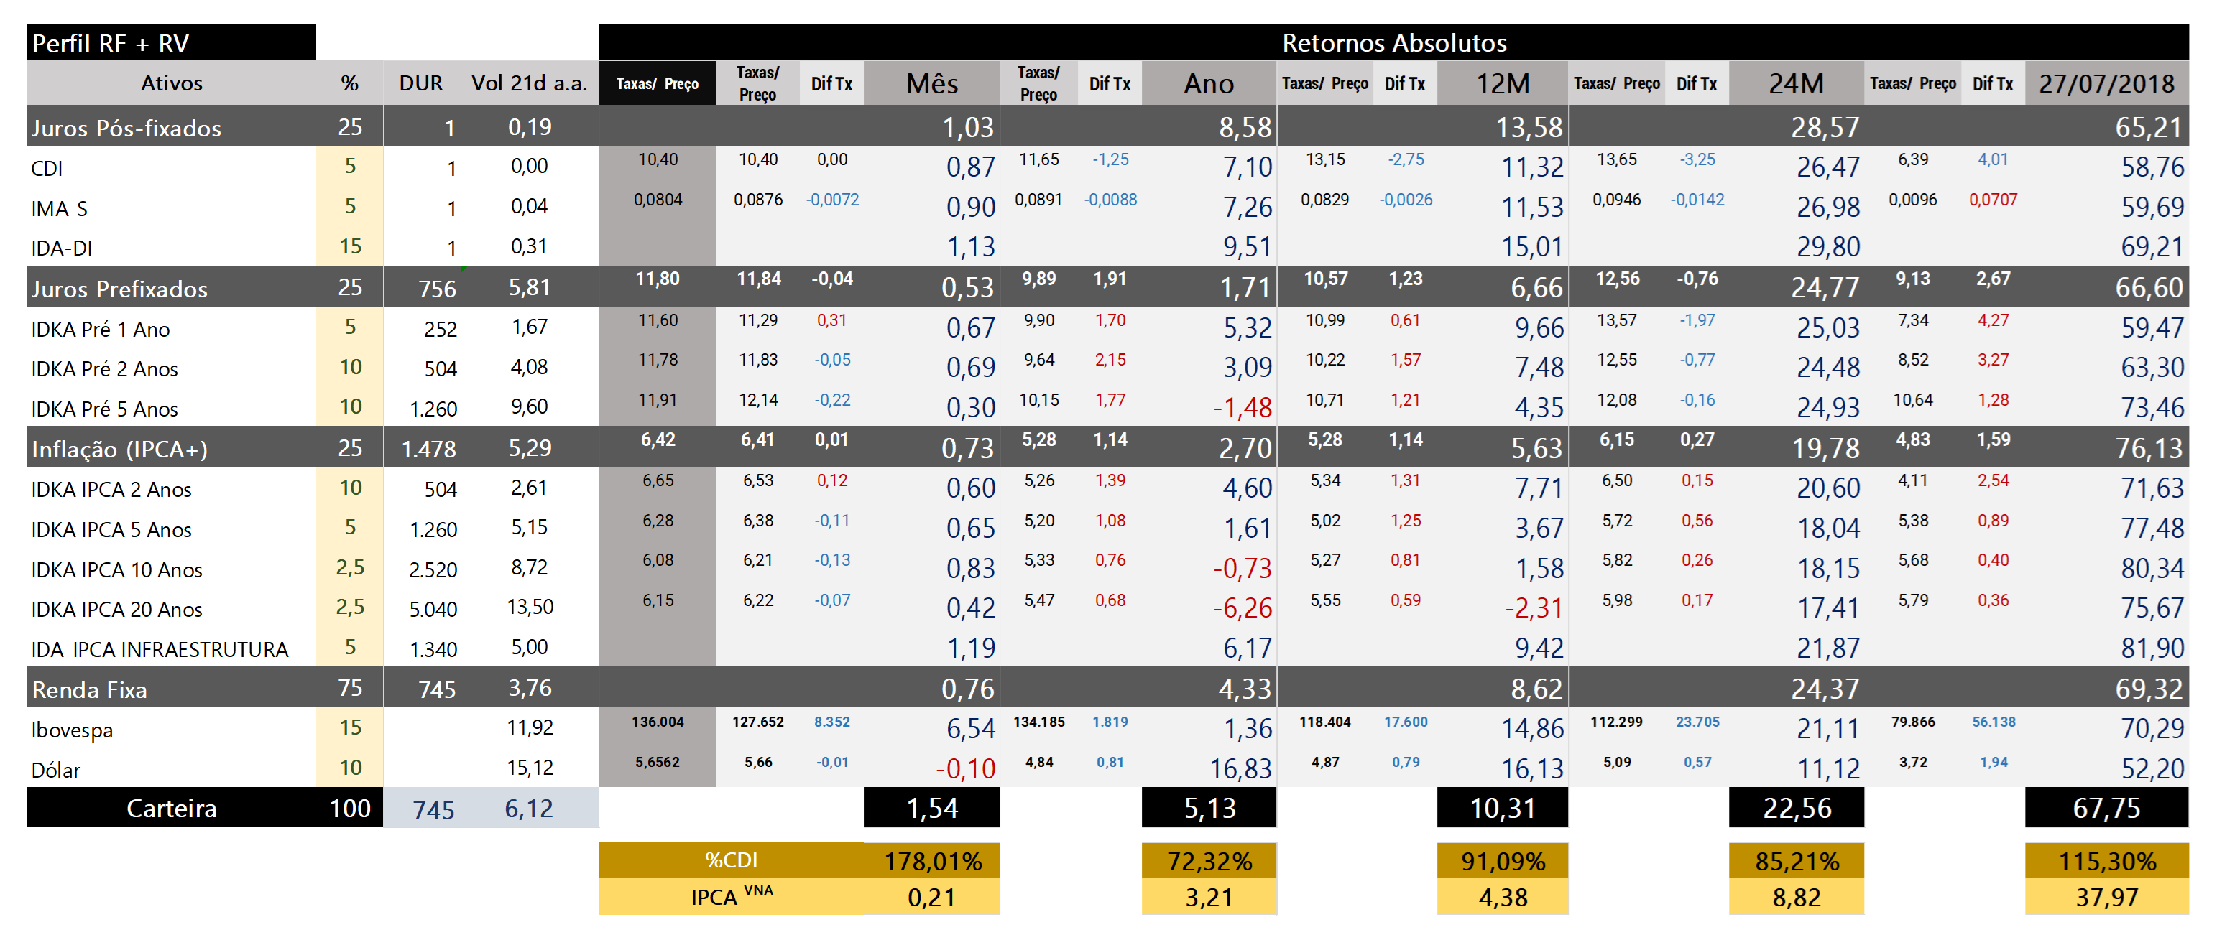The height and width of the screenshot is (940, 2217).
Task: Click the yellow CDI percent cell
Action: point(349,166)
